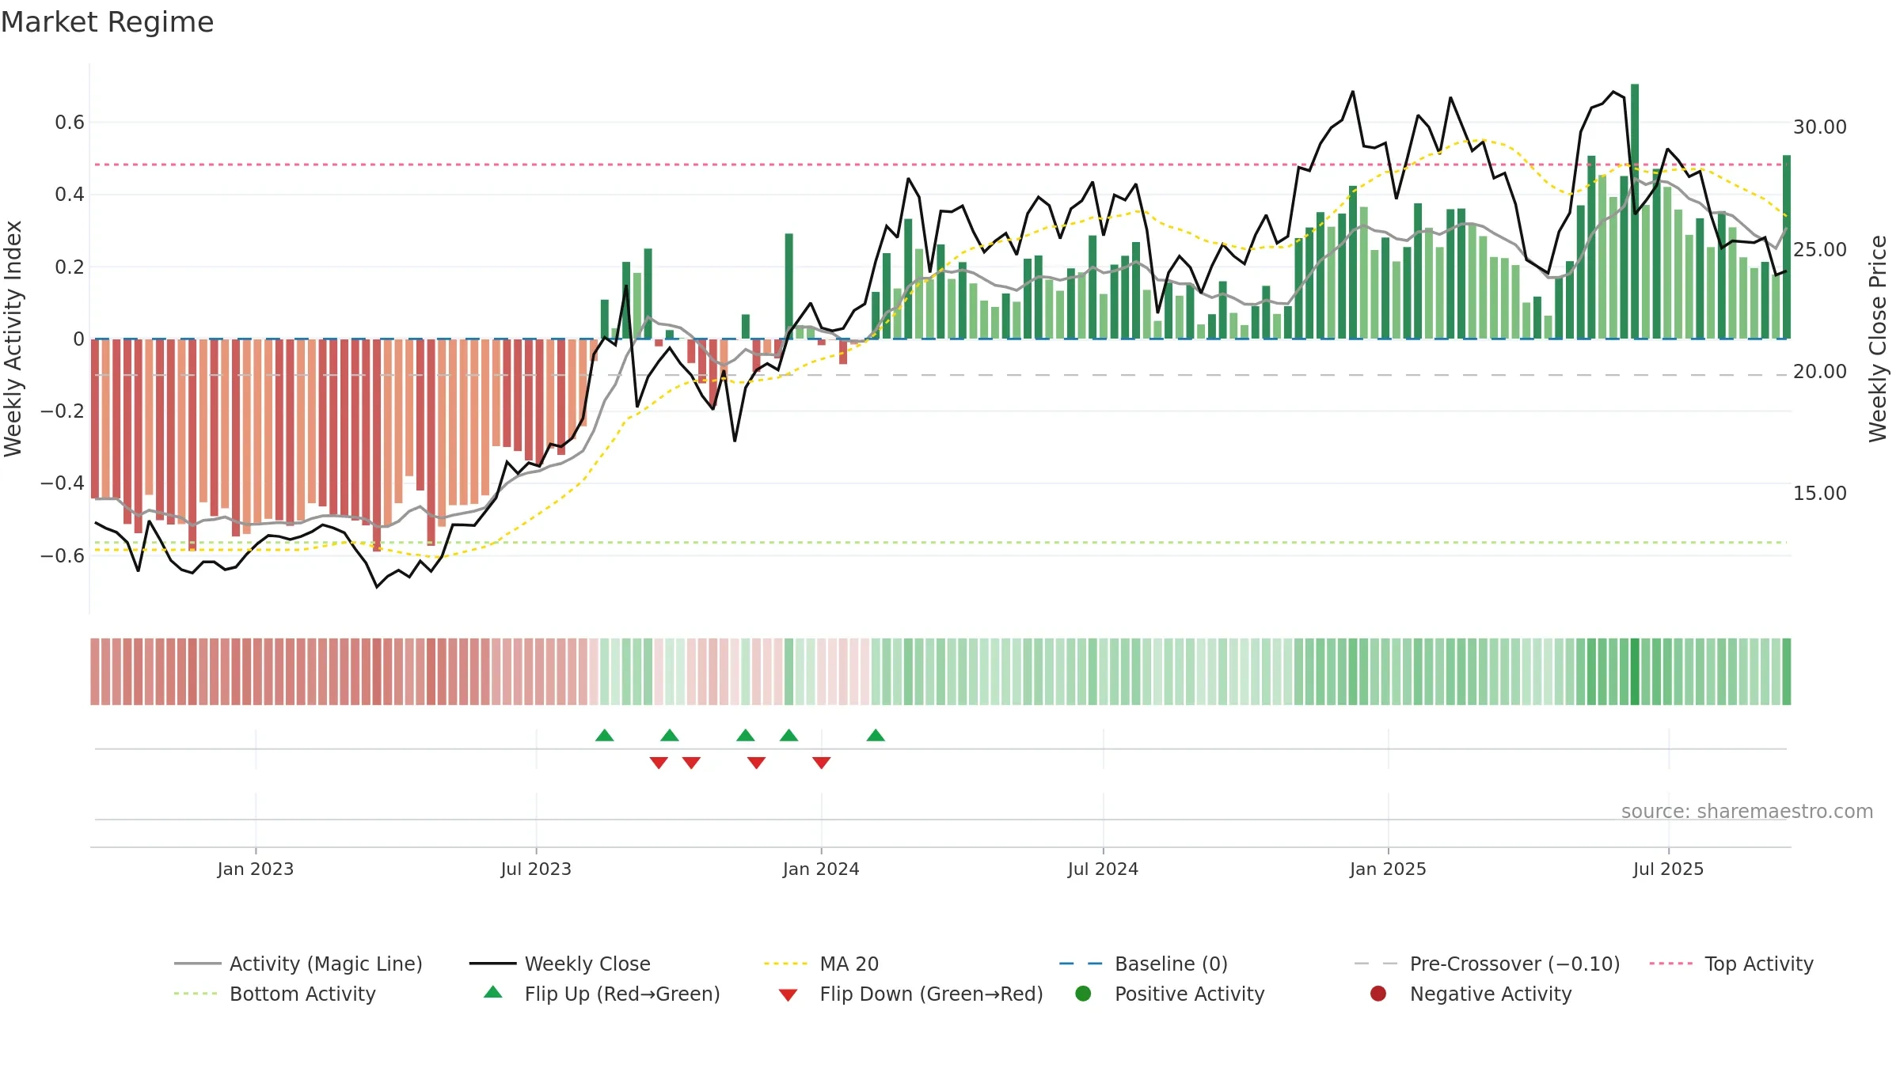Click the green Positive Activity circle icon
The width and height of the screenshot is (1900, 1068).
(1083, 994)
